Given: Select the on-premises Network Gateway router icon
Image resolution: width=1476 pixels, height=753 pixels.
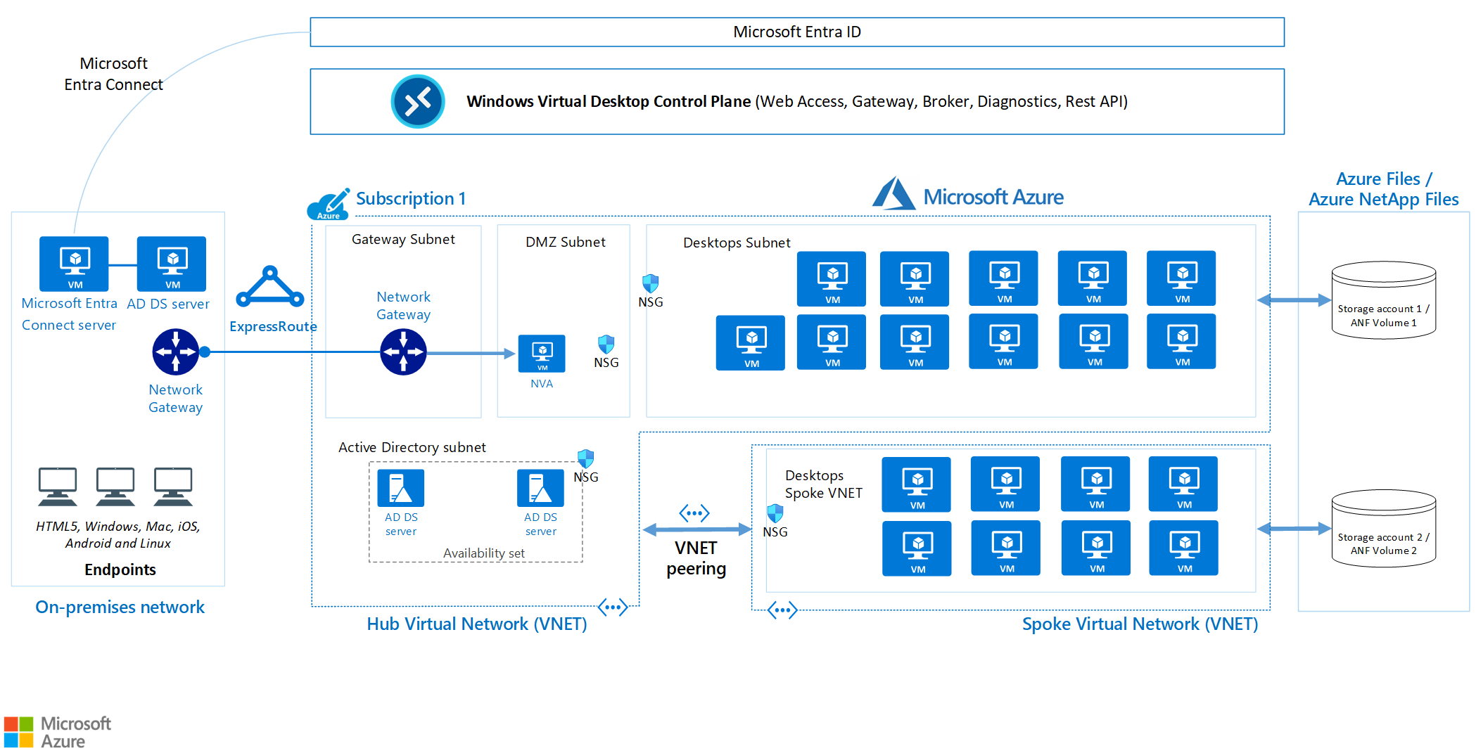Looking at the screenshot, I should [176, 352].
